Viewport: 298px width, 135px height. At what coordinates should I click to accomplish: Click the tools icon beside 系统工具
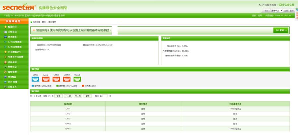pos(6,87)
